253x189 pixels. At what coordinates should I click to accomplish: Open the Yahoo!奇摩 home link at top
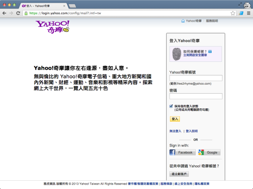point(194,21)
